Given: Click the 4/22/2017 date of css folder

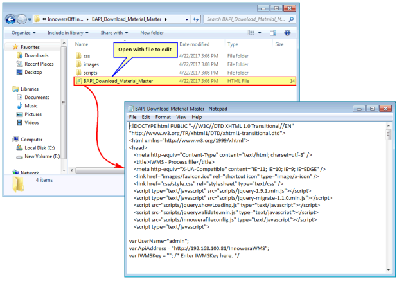Looking at the screenshot, I should point(199,56).
